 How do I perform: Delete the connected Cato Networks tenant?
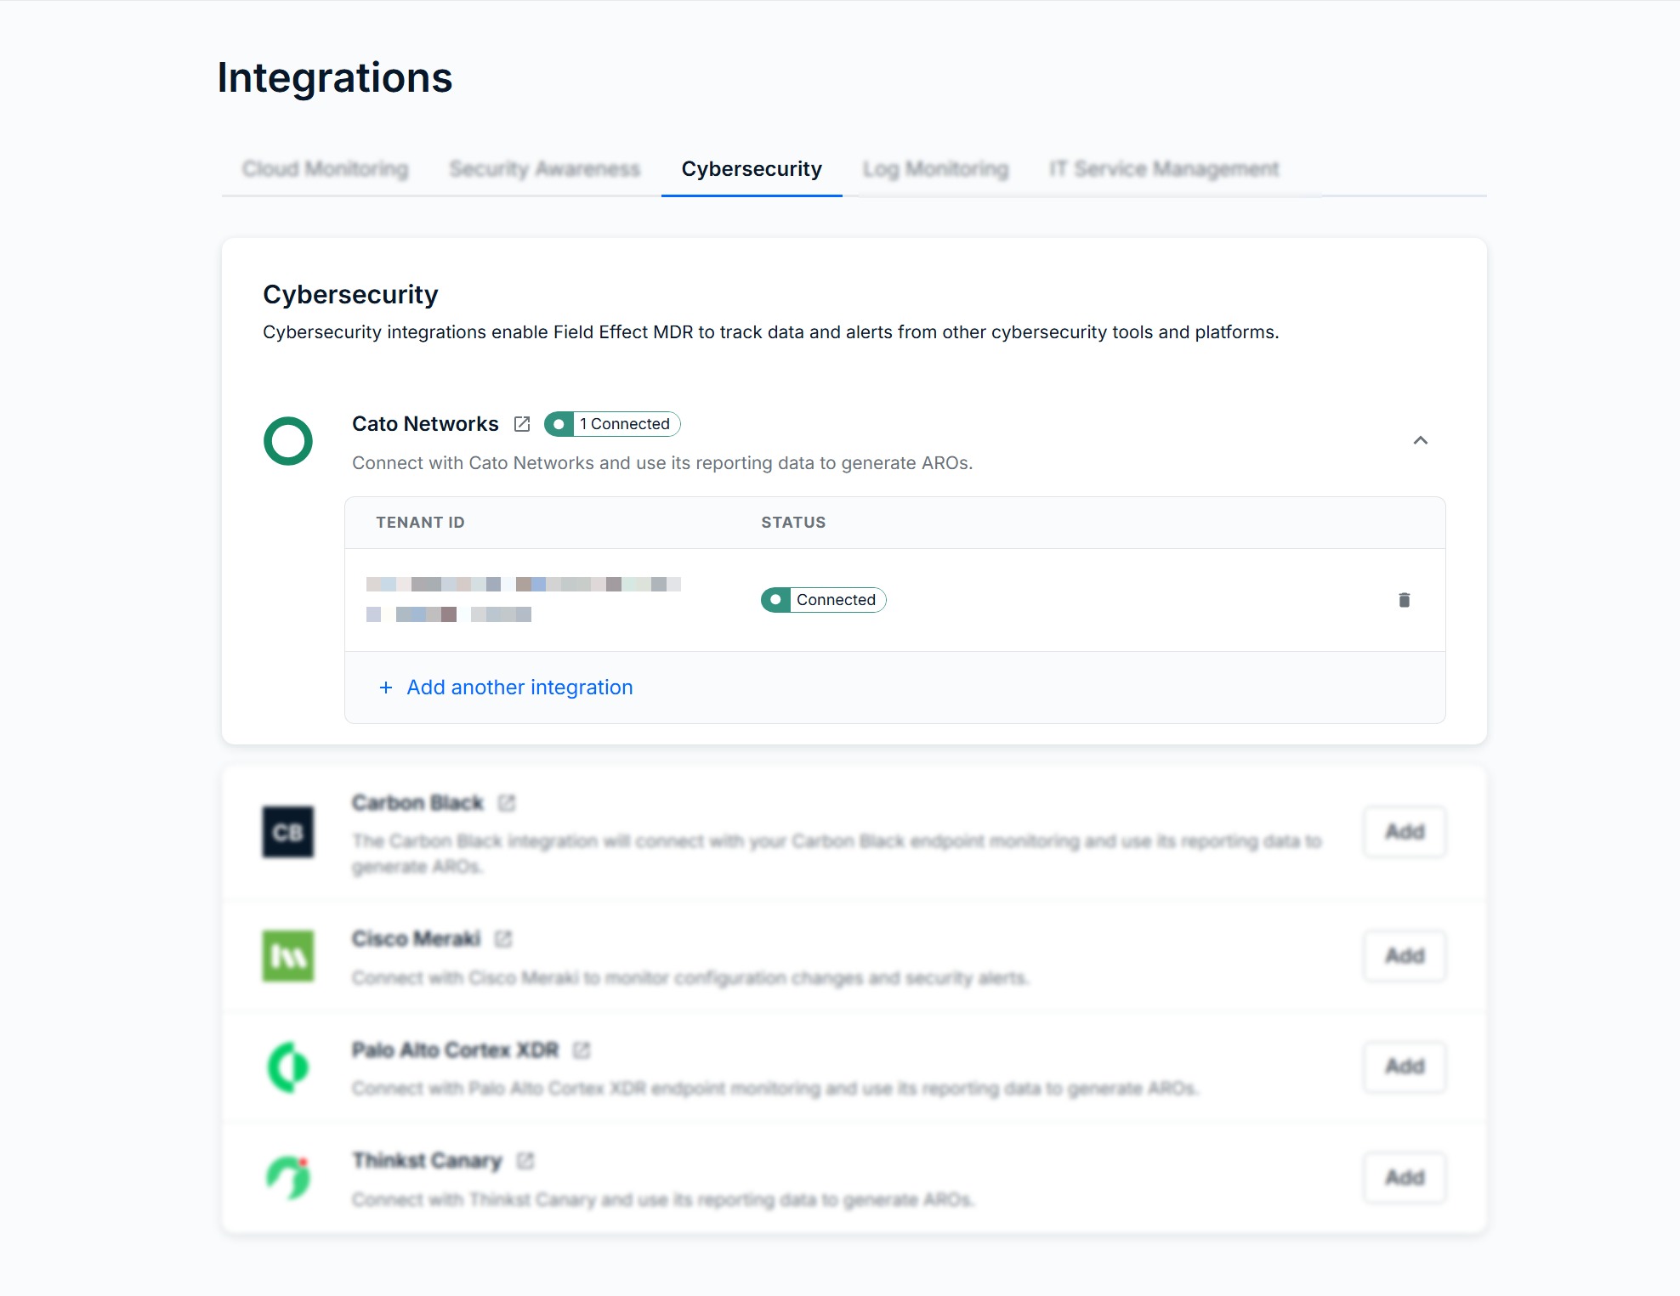1405,600
